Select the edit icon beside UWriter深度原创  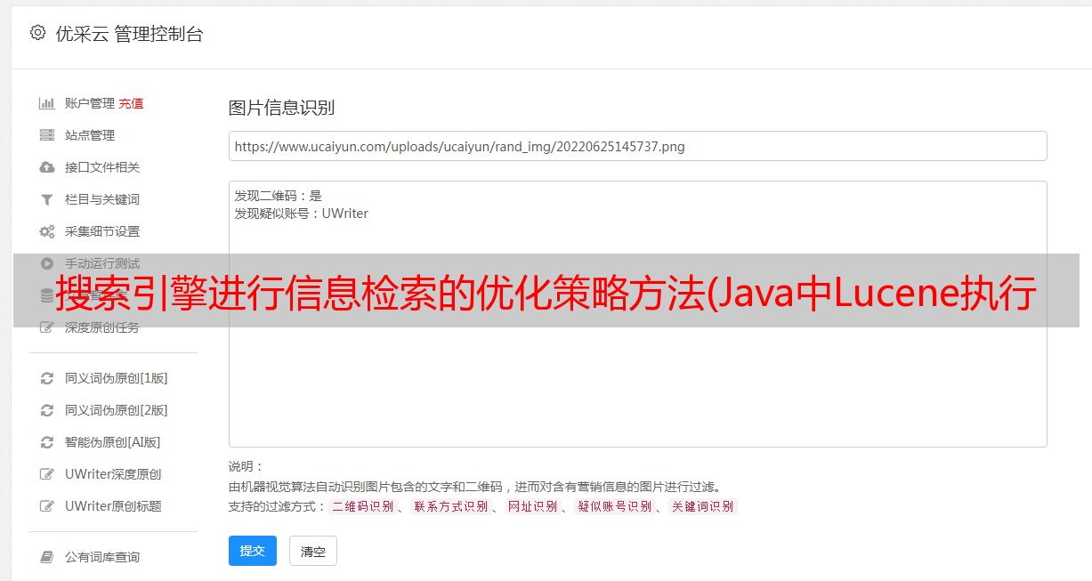(47, 474)
